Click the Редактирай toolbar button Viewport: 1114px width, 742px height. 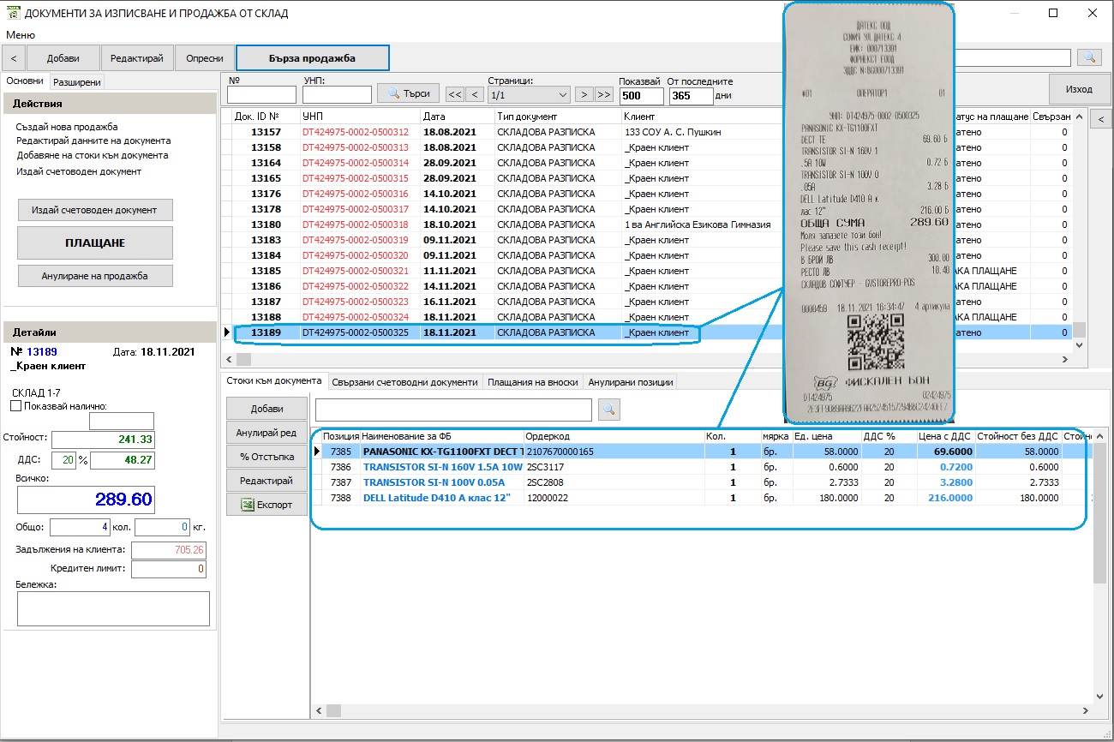tap(137, 58)
